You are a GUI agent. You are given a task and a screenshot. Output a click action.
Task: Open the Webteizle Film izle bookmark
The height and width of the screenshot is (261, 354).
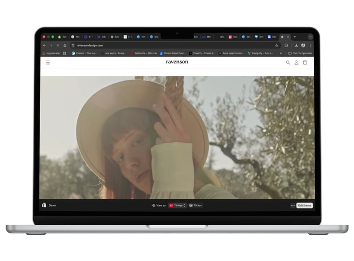[144, 53]
